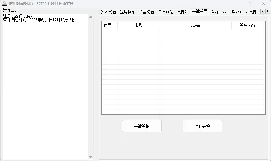Screen dimensions: 271x161
Task: Click the log scrollbar down arrow
Action: [x=91, y=157]
